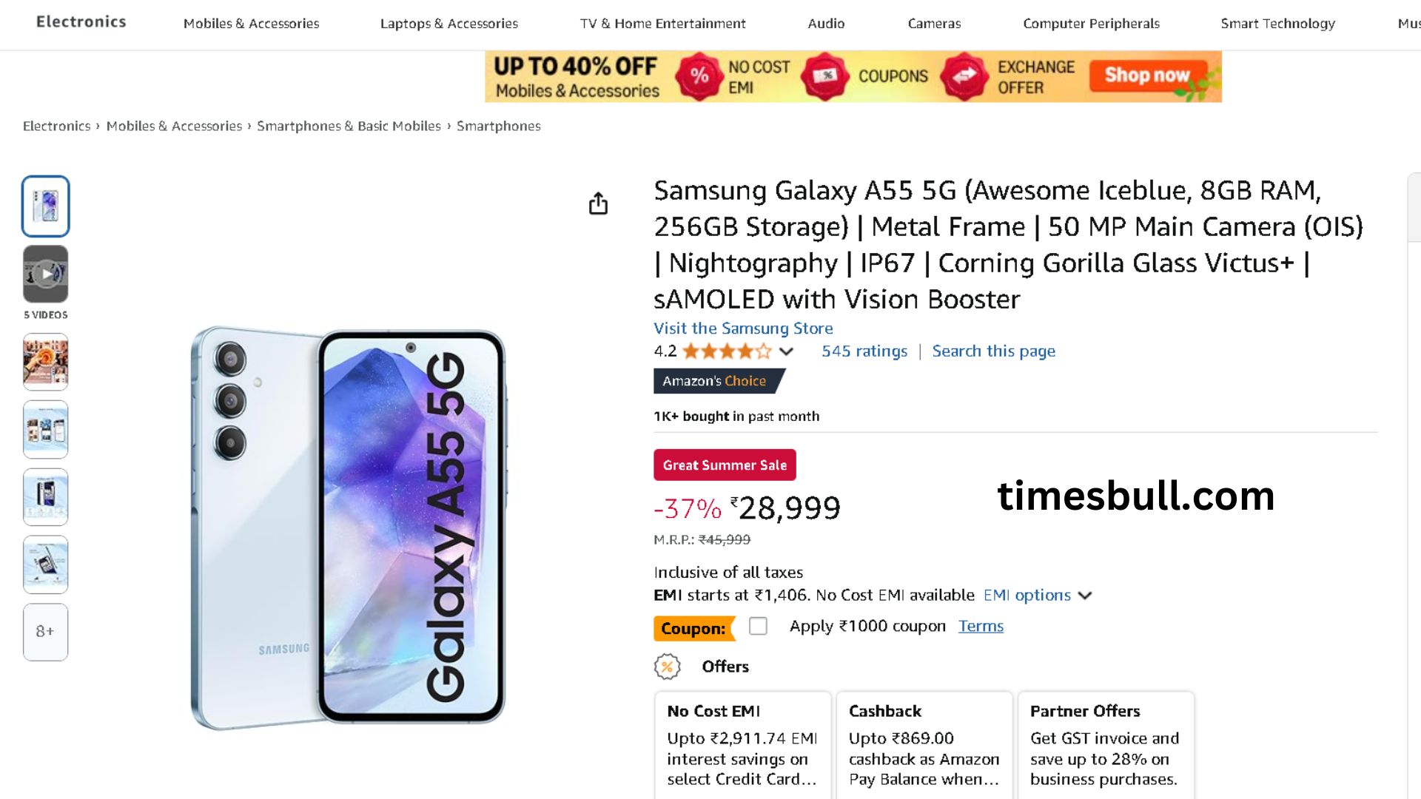Open the Laptops & Accessories menu
The width and height of the screenshot is (1421, 799).
tap(449, 24)
